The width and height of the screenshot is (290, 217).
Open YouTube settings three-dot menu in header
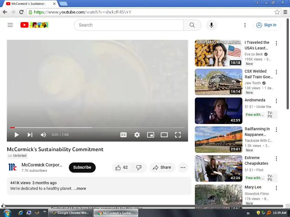tap(245, 25)
